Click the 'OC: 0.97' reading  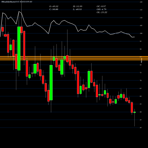point(101,7)
